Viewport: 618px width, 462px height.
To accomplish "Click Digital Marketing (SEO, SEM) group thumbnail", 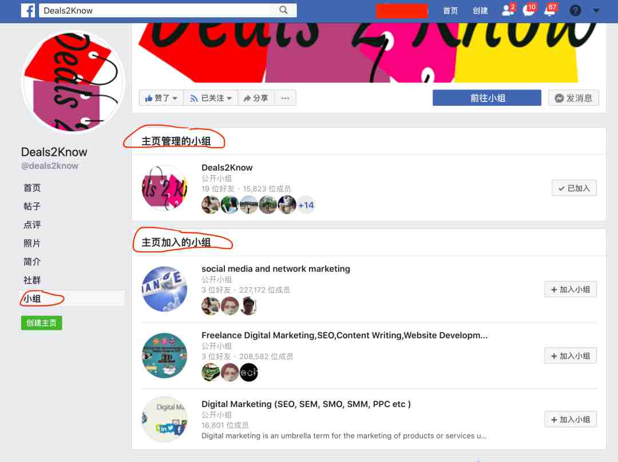I will [x=164, y=419].
